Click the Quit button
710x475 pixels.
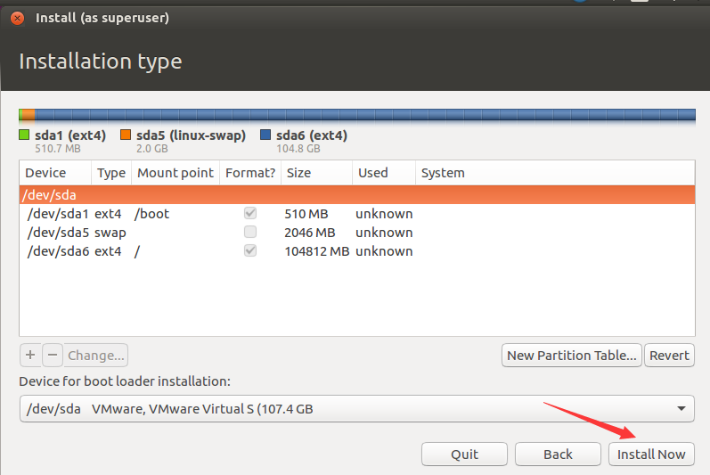coord(464,455)
